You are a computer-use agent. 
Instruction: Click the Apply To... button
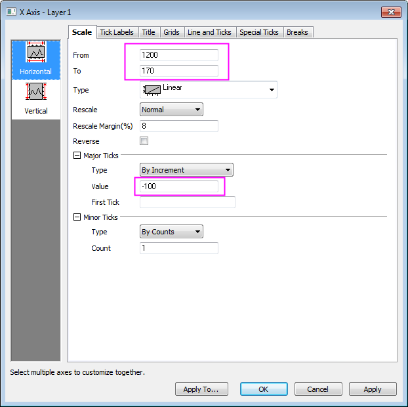[x=201, y=389]
